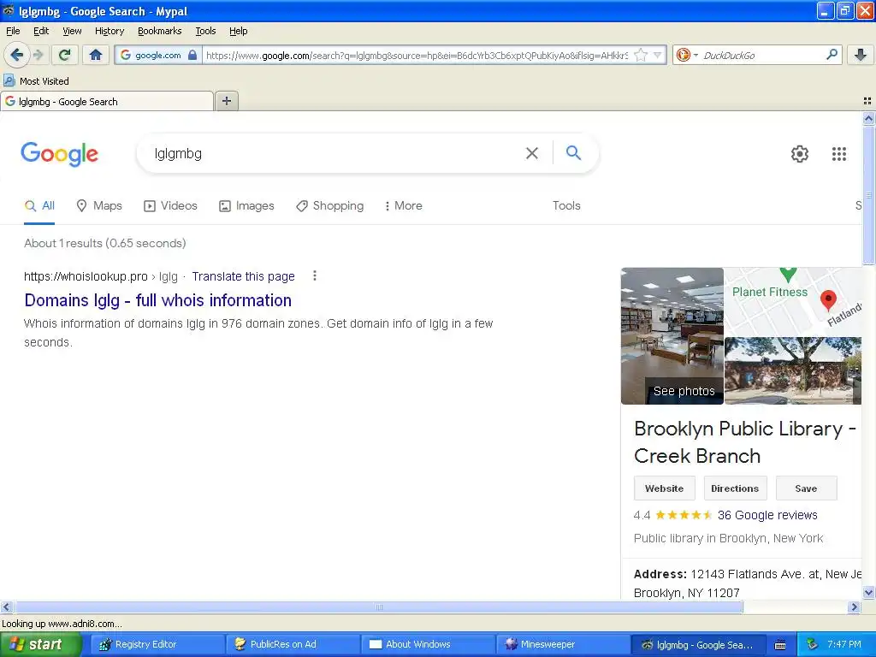This screenshot has height=657, width=876.
Task: Click the Google logo
Action: click(59, 154)
